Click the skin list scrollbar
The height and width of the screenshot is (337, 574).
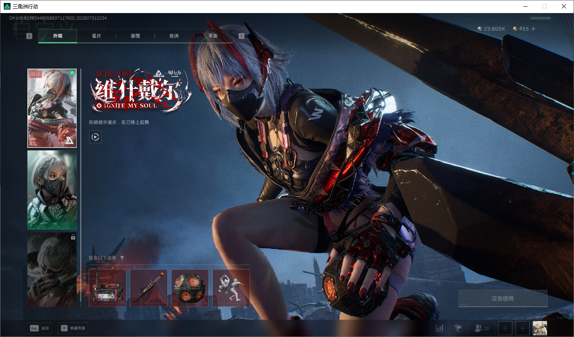click(80, 185)
